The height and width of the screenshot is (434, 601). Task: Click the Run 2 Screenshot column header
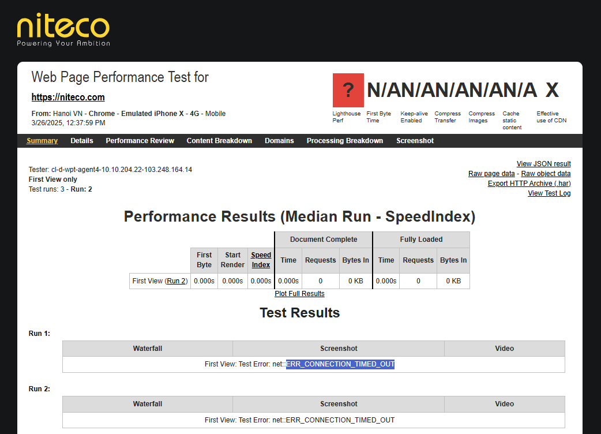(x=339, y=404)
